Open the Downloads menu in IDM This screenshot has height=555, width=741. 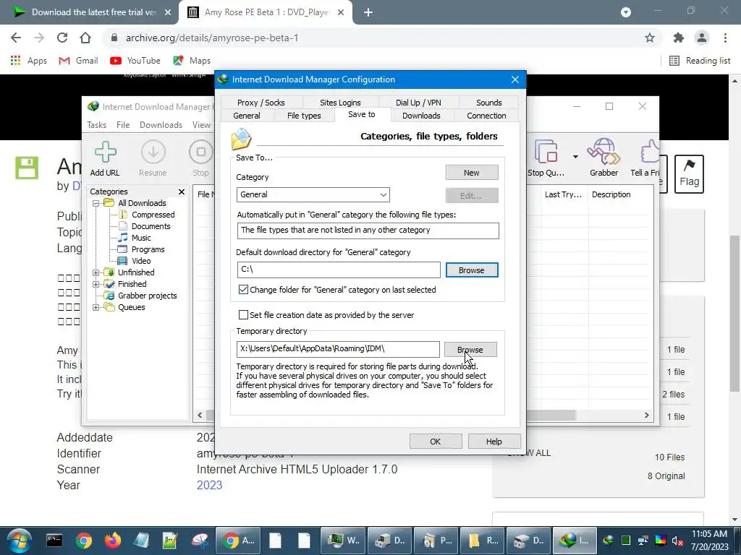point(161,125)
